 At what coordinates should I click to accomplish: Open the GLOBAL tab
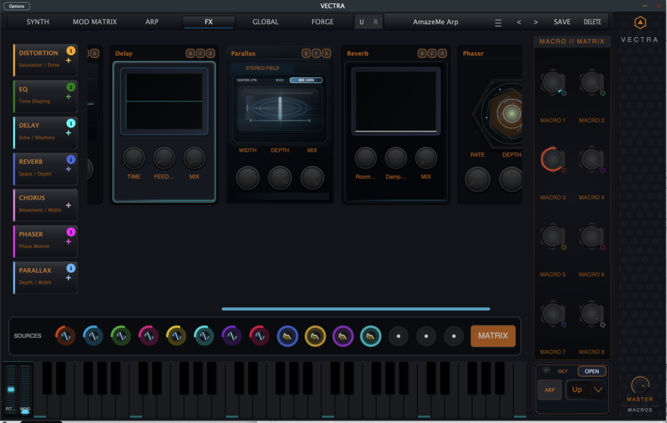pos(264,21)
